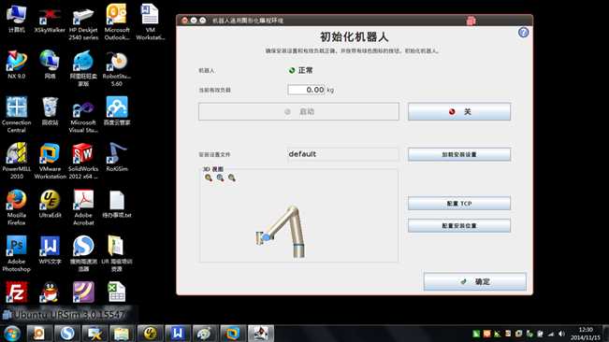Select the Excel spreadsheet file on desktop

pyautogui.click(x=117, y=292)
